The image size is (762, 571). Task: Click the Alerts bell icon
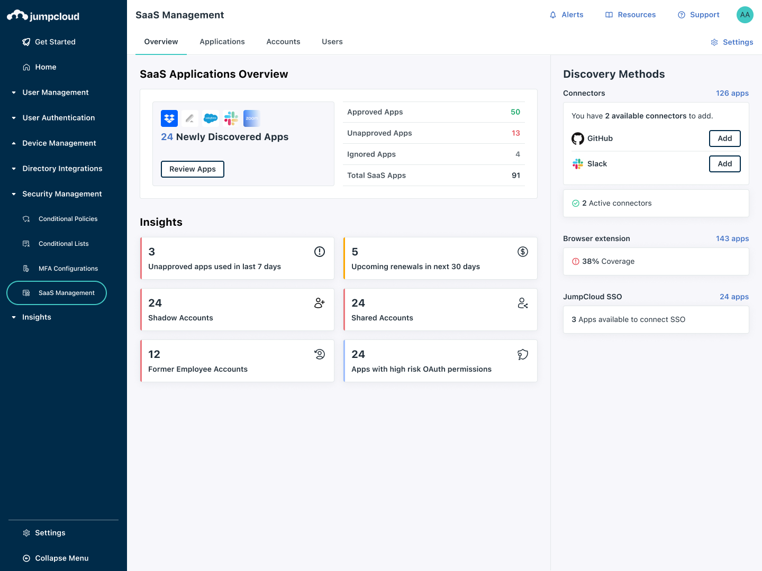tap(553, 15)
